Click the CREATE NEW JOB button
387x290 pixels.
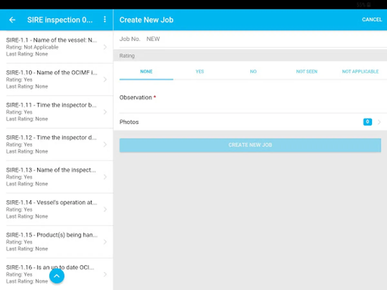pyautogui.click(x=250, y=145)
